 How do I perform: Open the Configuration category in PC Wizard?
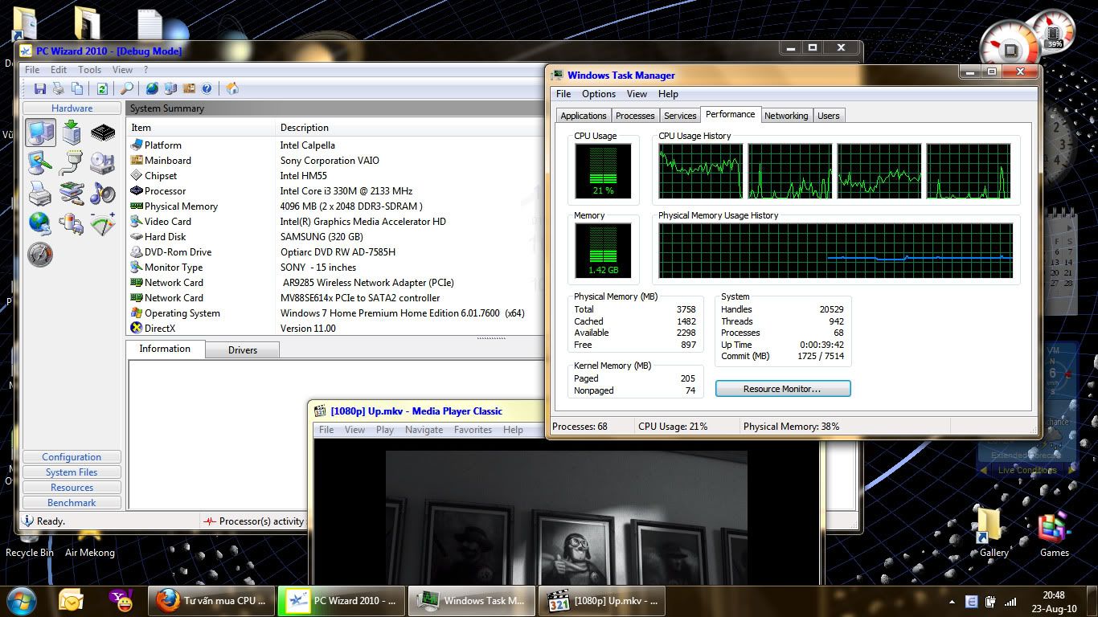(x=72, y=457)
